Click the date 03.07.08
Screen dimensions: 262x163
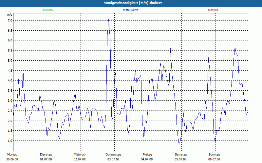click(113, 159)
